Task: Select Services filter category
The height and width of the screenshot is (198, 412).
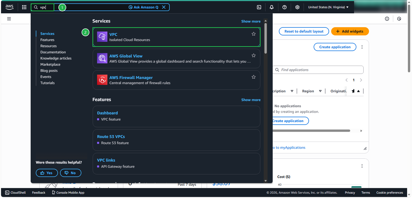Action: pyautogui.click(x=47, y=34)
